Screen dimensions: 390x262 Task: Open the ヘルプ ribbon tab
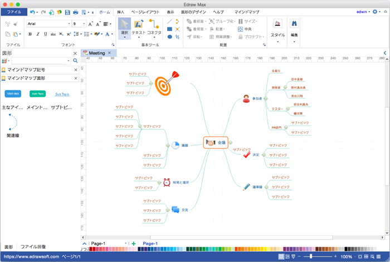(218, 12)
